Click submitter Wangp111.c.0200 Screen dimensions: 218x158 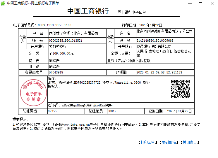tap(128, 83)
